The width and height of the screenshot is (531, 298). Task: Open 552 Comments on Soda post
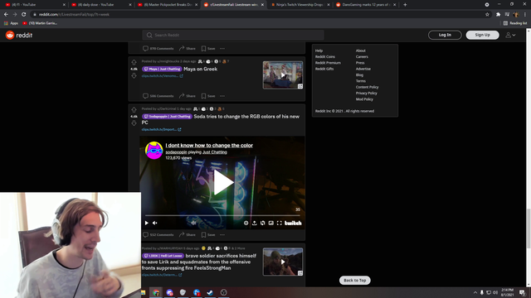click(158, 235)
